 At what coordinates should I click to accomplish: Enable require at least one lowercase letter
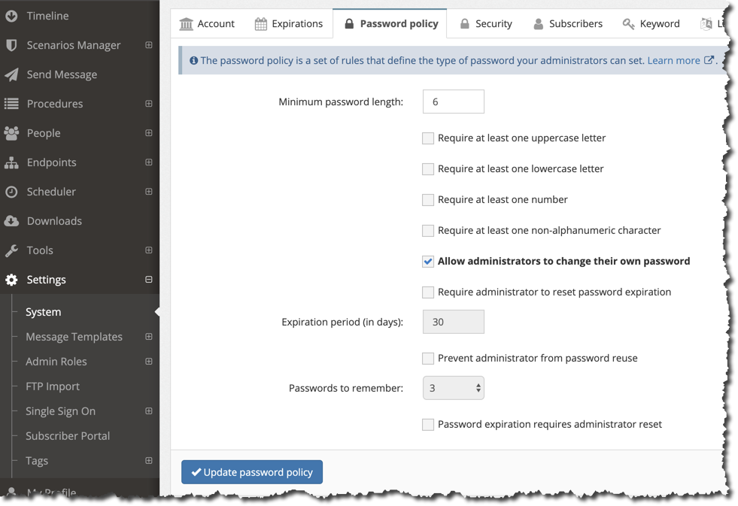pos(428,169)
